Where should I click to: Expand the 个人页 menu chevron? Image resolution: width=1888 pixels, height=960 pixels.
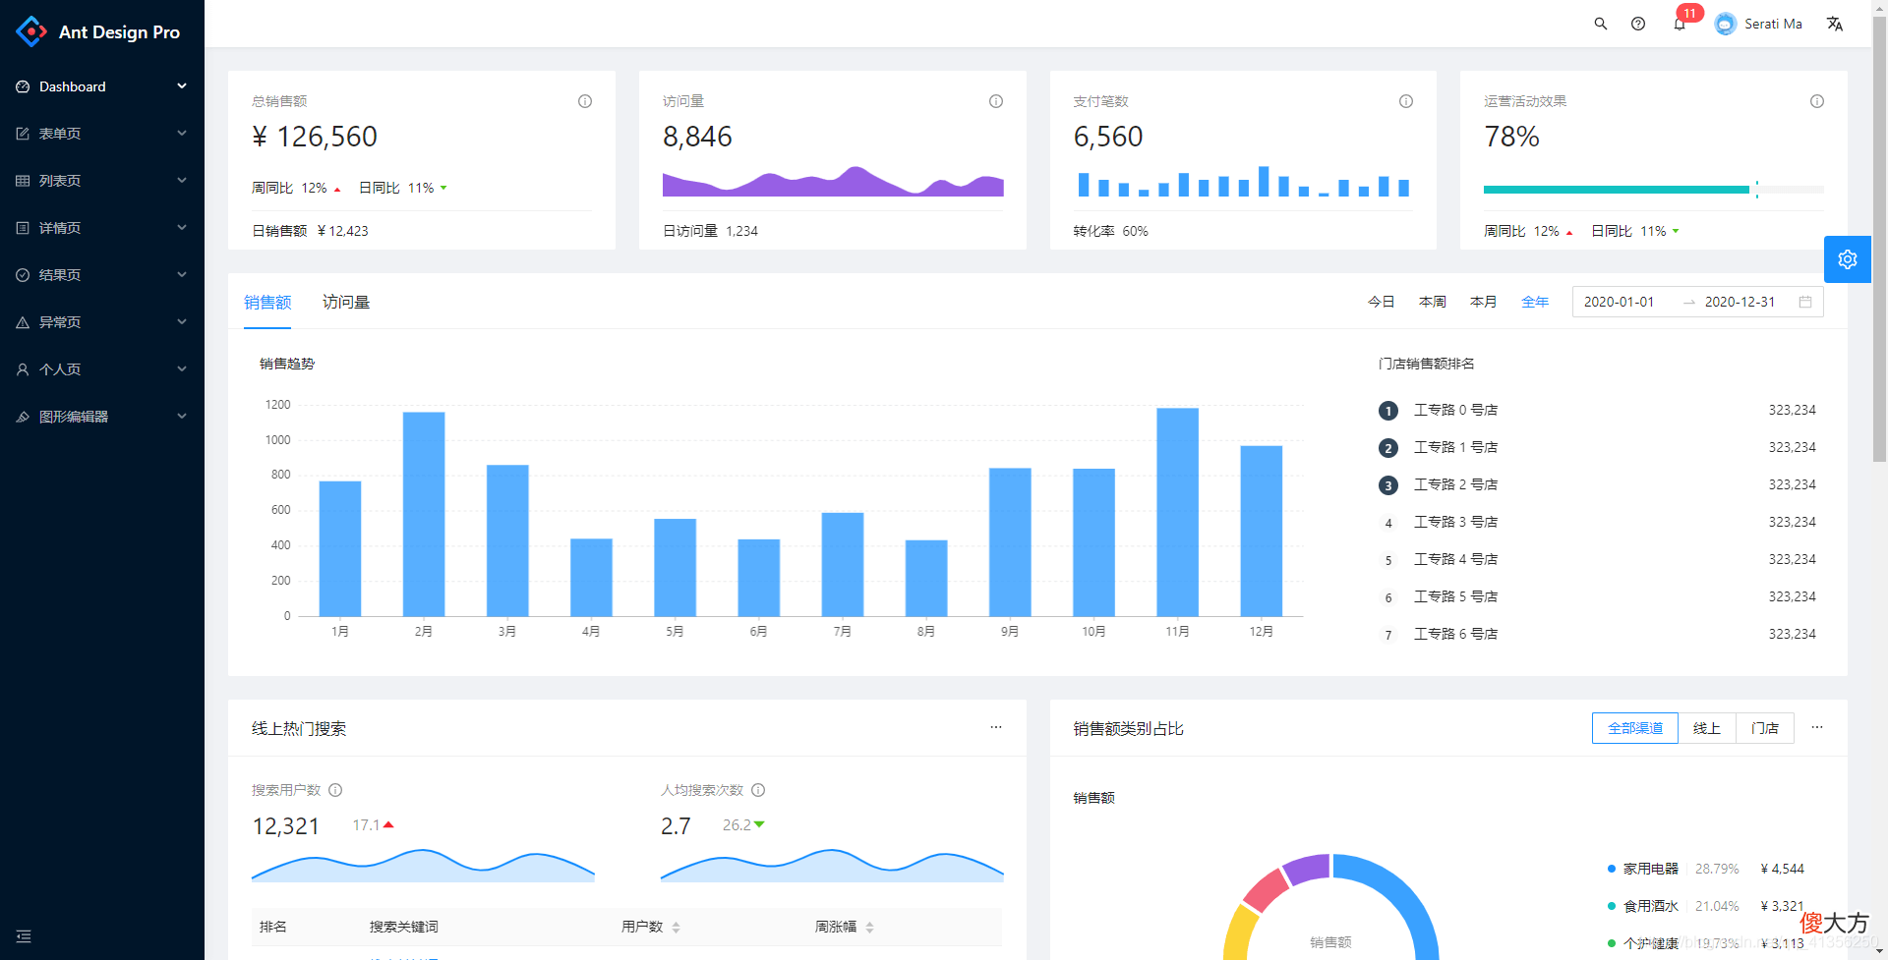[x=182, y=369]
